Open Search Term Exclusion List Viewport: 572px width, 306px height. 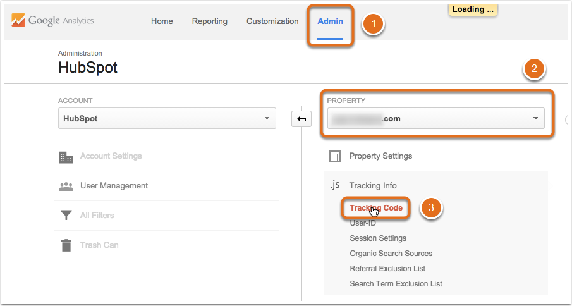pyautogui.click(x=396, y=284)
